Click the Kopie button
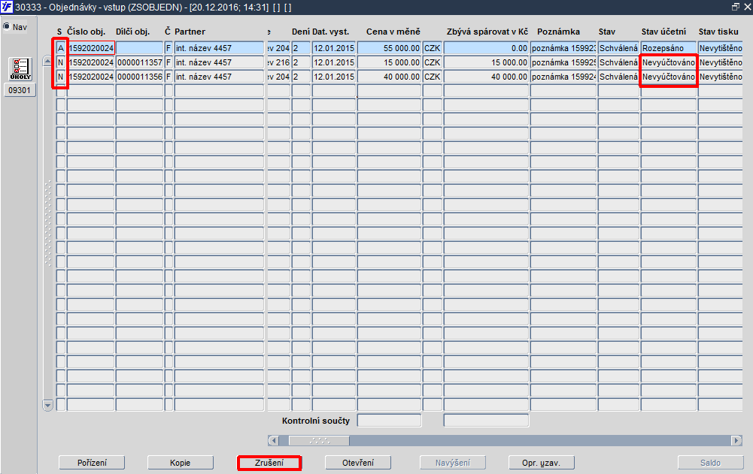This screenshot has width=753, height=474. pos(180,463)
